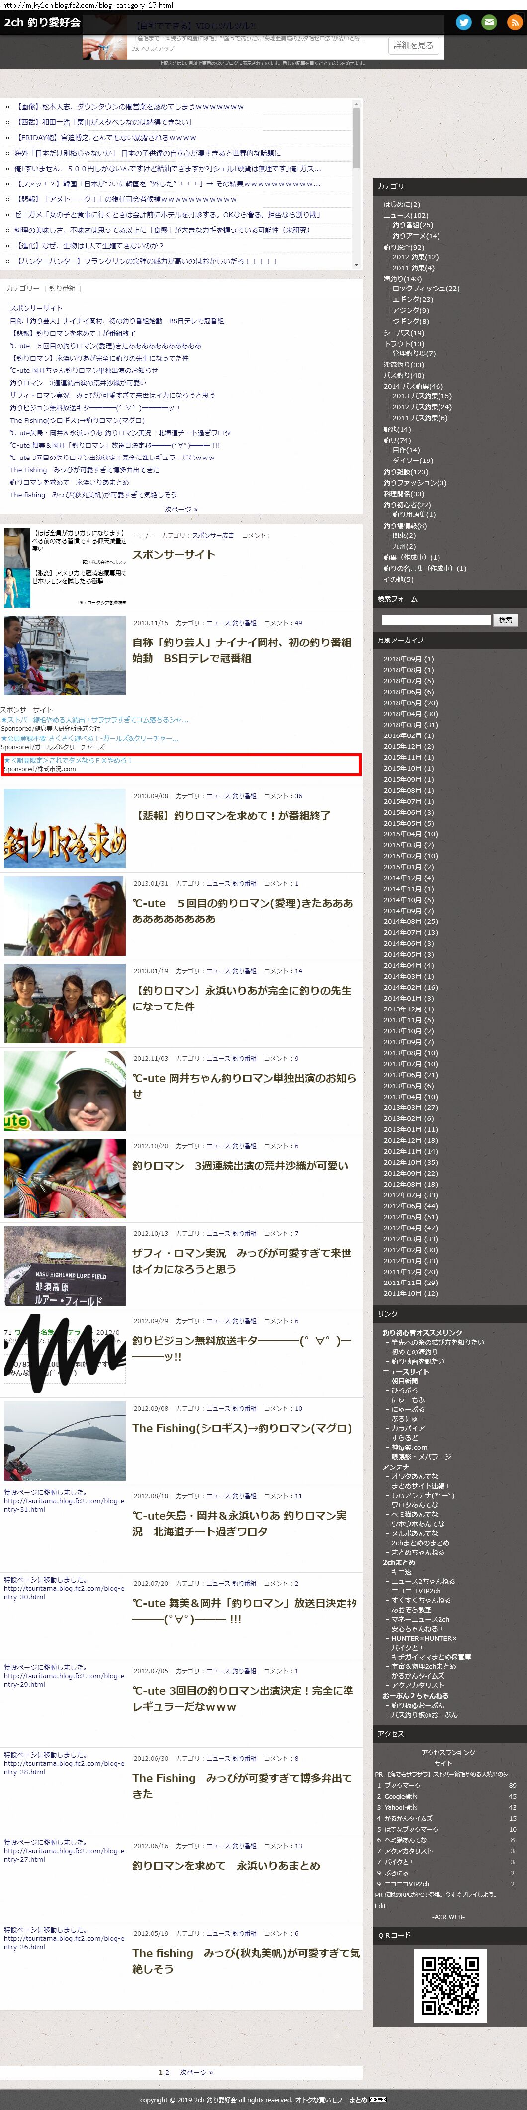The image size is (527, 2110).
Task: Open post 釣りビジョン無料放送キタ
Action: click(242, 1348)
